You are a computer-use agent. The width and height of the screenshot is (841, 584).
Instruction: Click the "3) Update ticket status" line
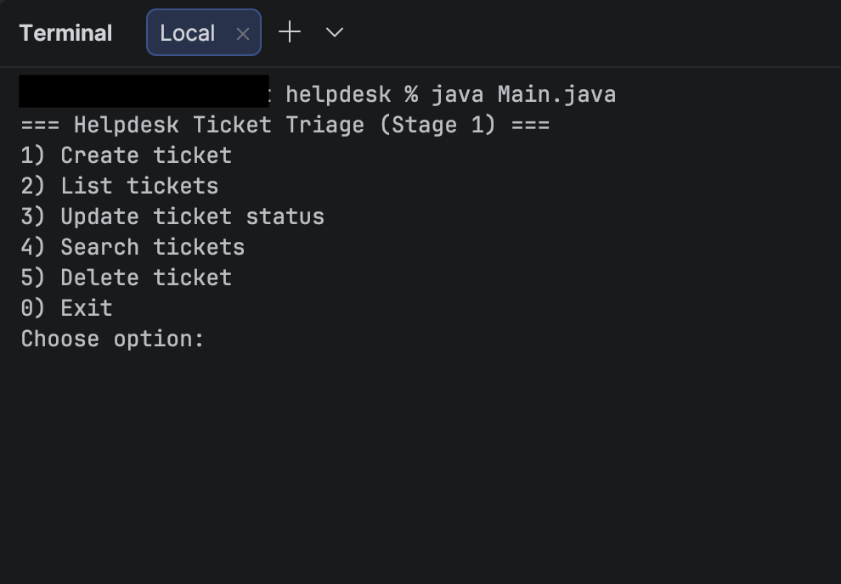point(172,216)
